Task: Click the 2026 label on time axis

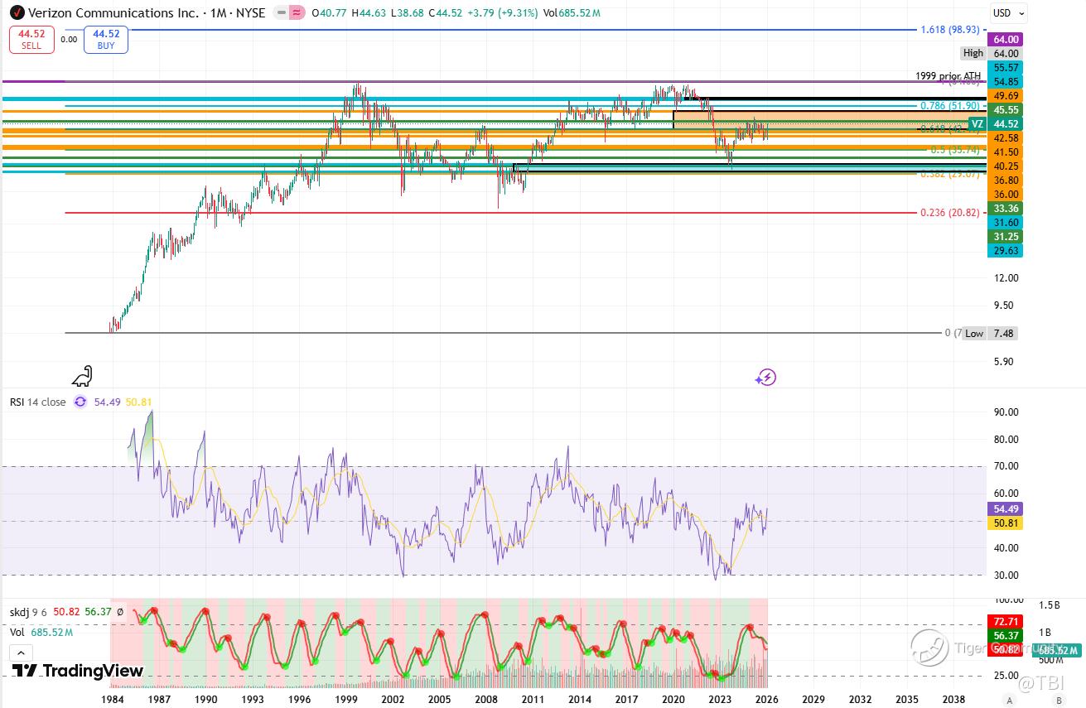Action: click(x=766, y=700)
